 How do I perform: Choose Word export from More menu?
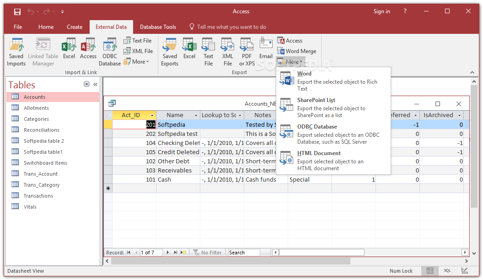tap(333, 81)
